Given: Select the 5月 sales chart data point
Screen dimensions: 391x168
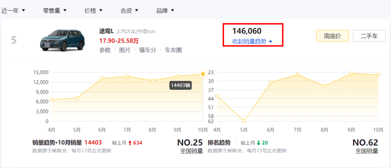Looking at the screenshot, I should click(x=77, y=98).
